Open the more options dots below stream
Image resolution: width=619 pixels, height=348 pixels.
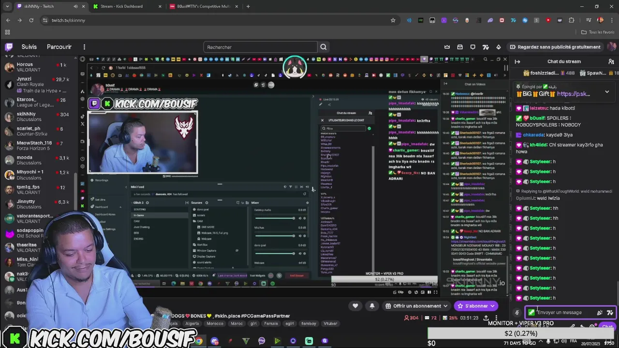[496, 318]
